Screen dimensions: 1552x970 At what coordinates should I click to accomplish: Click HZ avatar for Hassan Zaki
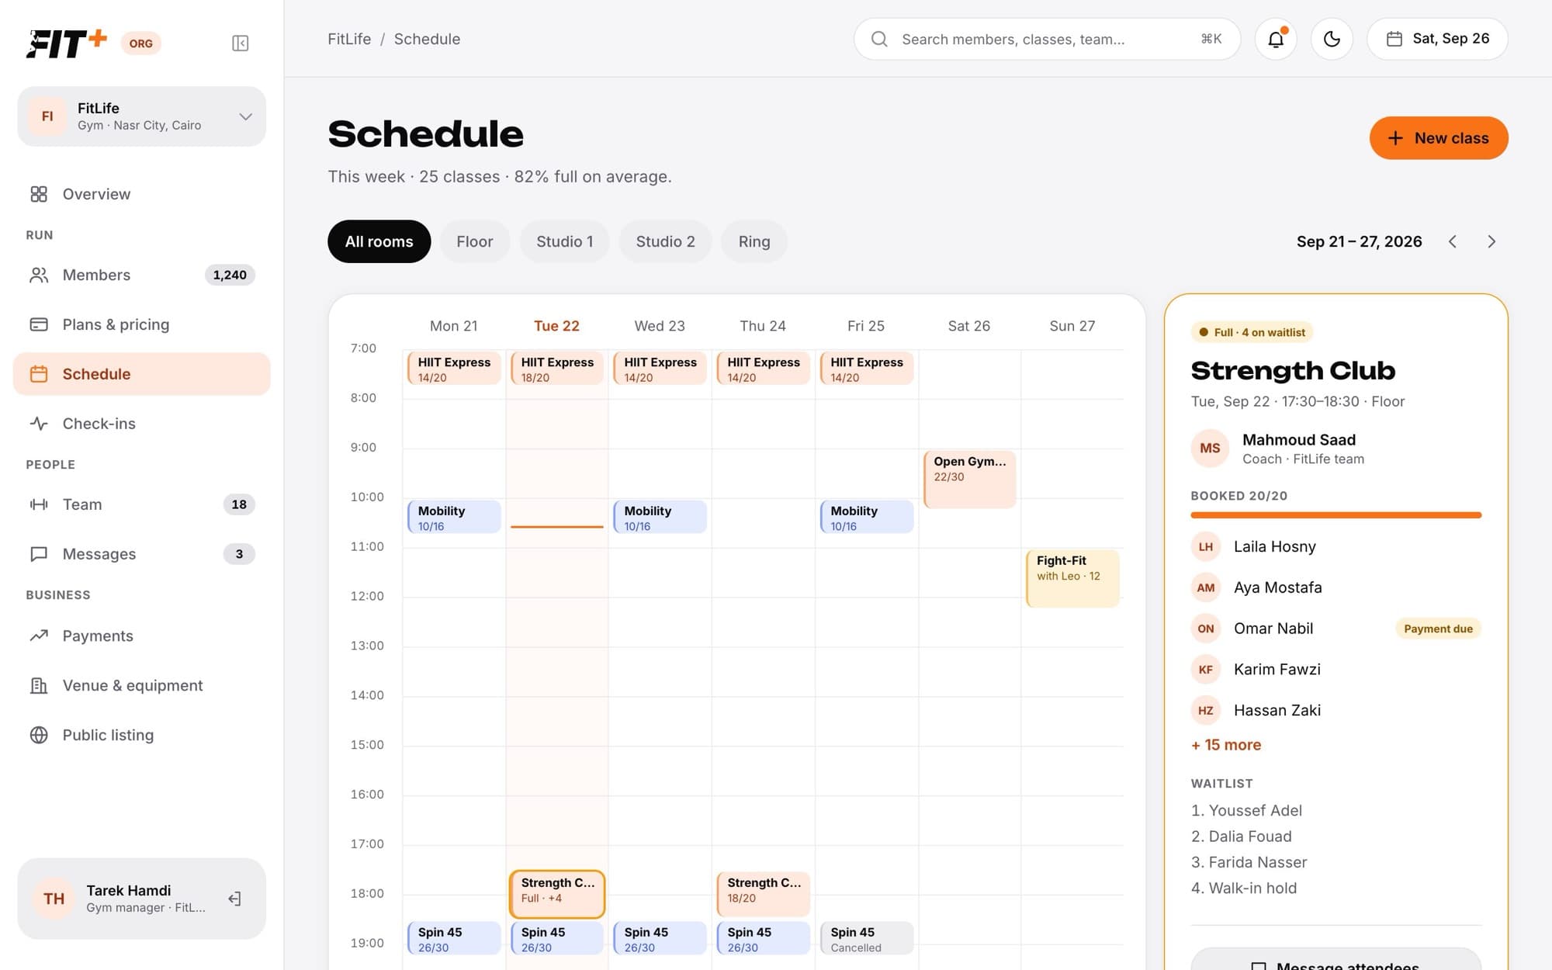tap(1206, 710)
